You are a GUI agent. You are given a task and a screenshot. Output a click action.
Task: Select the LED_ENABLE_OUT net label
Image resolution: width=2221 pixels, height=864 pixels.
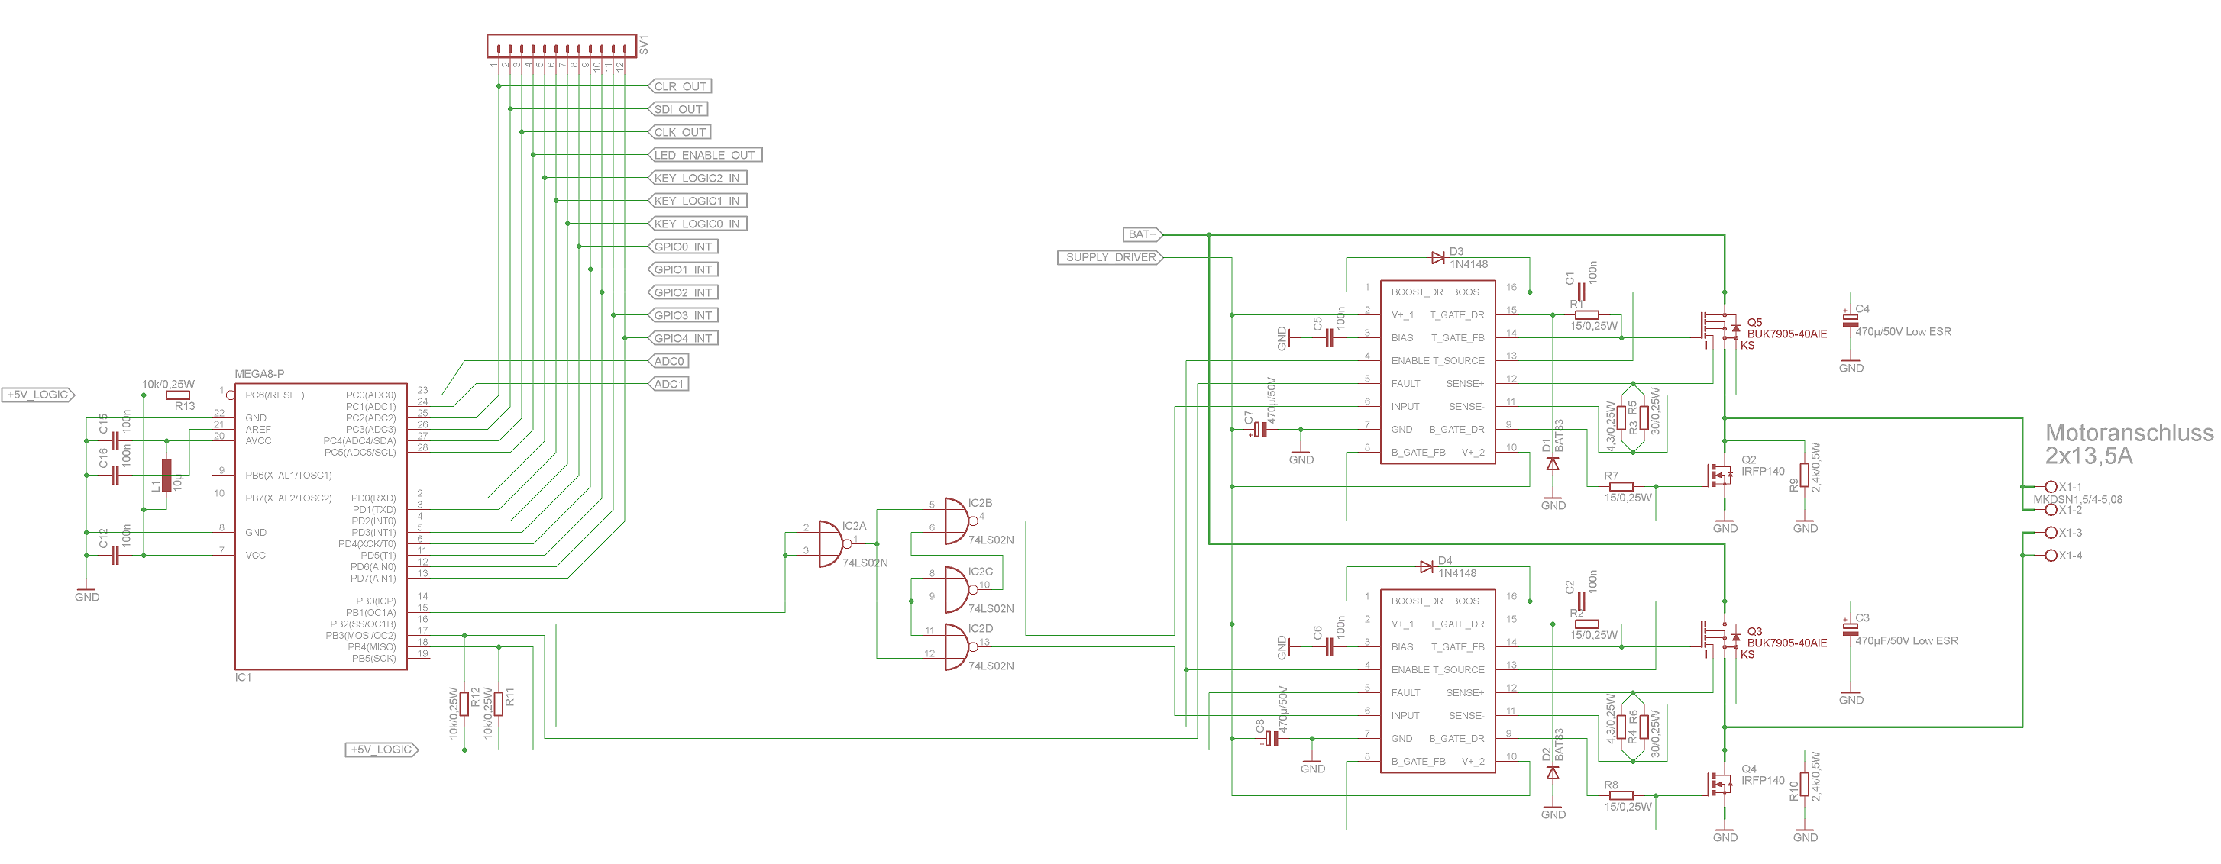(704, 155)
